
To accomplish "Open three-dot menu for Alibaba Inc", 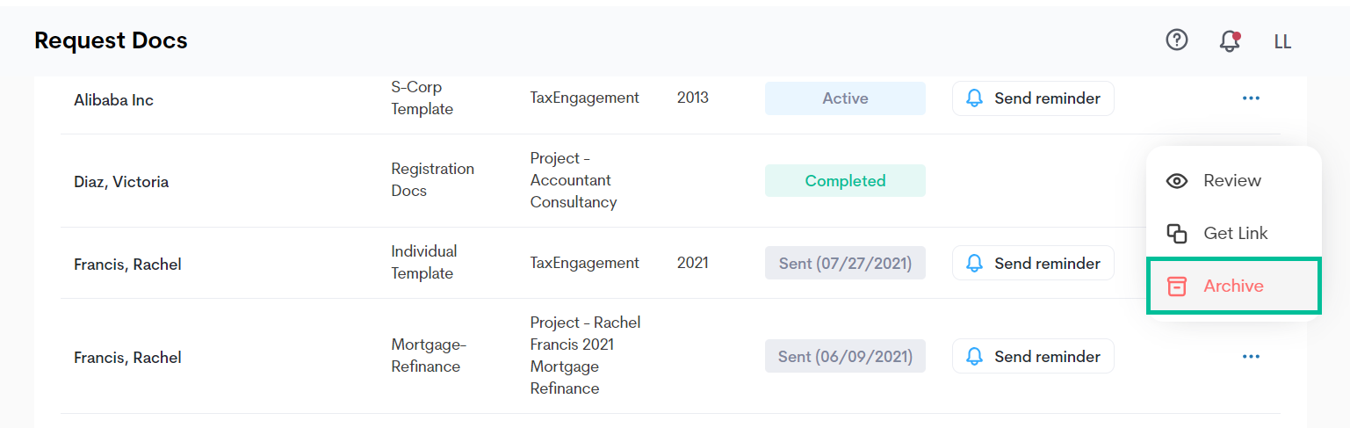I will pos(1251,98).
